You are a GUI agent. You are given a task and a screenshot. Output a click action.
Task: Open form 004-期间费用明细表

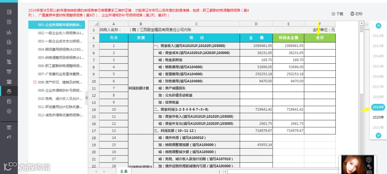(61, 49)
